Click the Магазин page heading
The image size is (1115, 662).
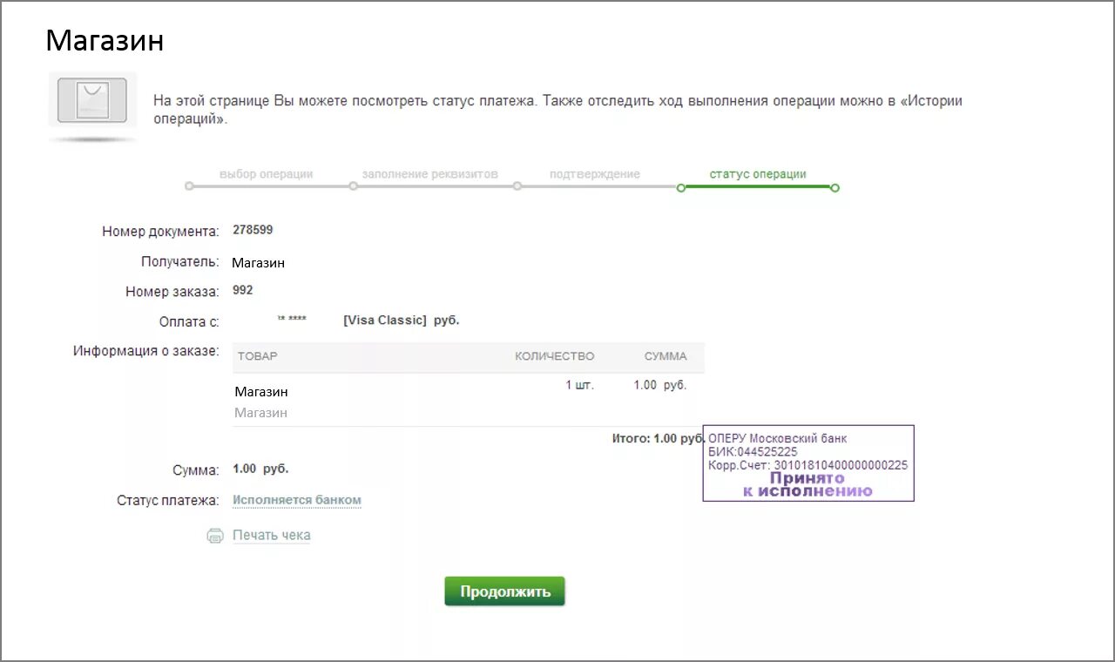point(105,40)
